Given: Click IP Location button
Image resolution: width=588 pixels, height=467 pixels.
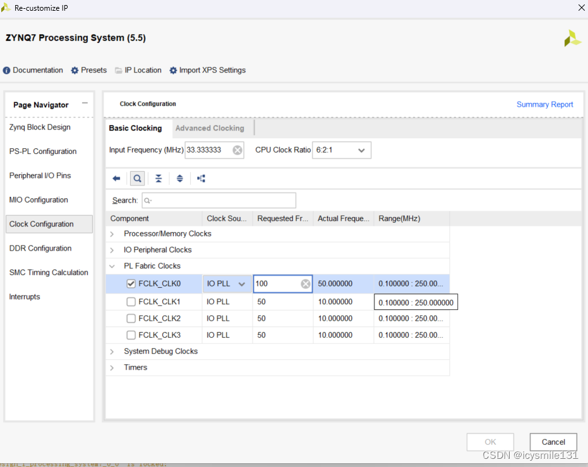Looking at the screenshot, I should point(138,70).
